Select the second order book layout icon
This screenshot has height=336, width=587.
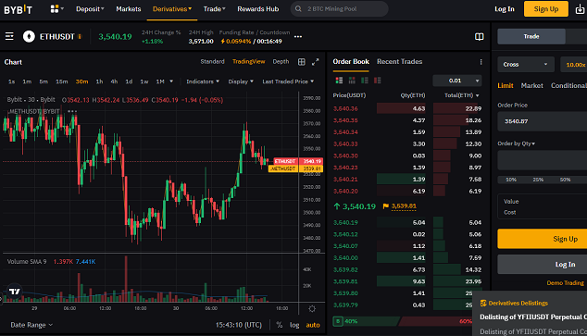[352, 81]
